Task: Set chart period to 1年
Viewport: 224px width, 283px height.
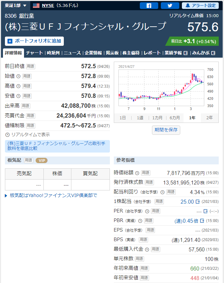Action: (192, 118)
